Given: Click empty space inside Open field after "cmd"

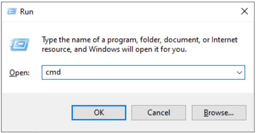Looking at the screenshot, I should point(146,73).
